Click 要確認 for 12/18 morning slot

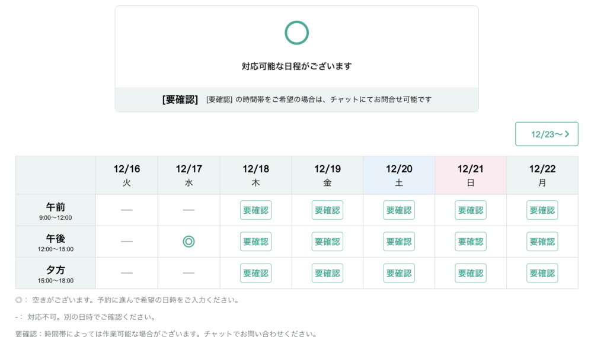point(255,210)
